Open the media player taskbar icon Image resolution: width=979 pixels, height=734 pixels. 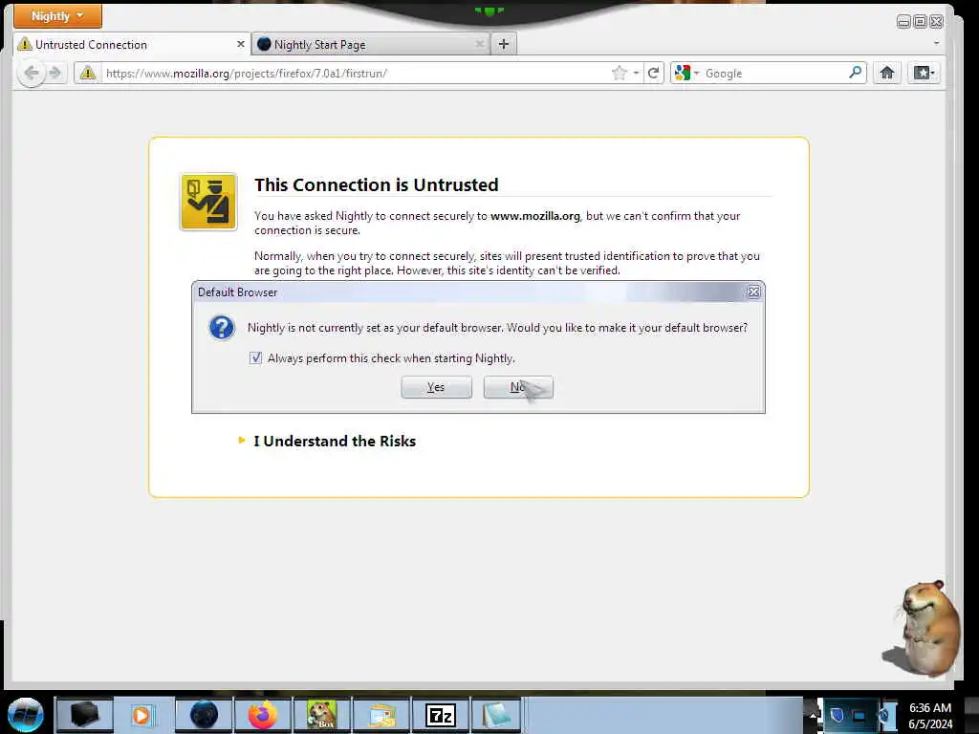tap(142, 715)
